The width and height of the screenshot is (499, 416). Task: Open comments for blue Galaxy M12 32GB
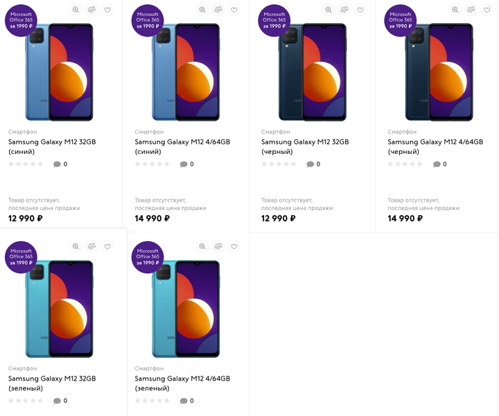57,164
